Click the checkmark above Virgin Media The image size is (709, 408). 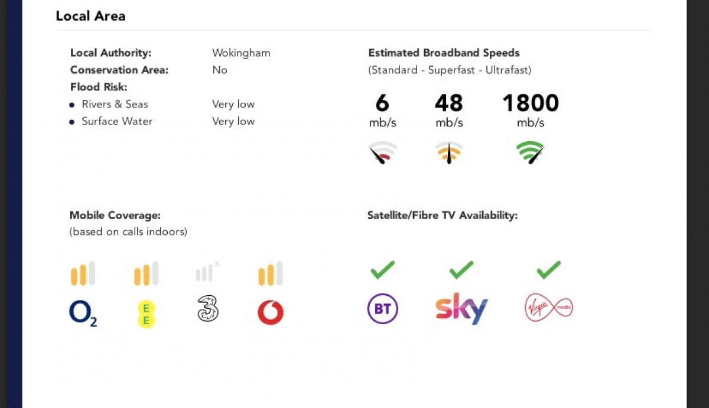[x=549, y=270]
